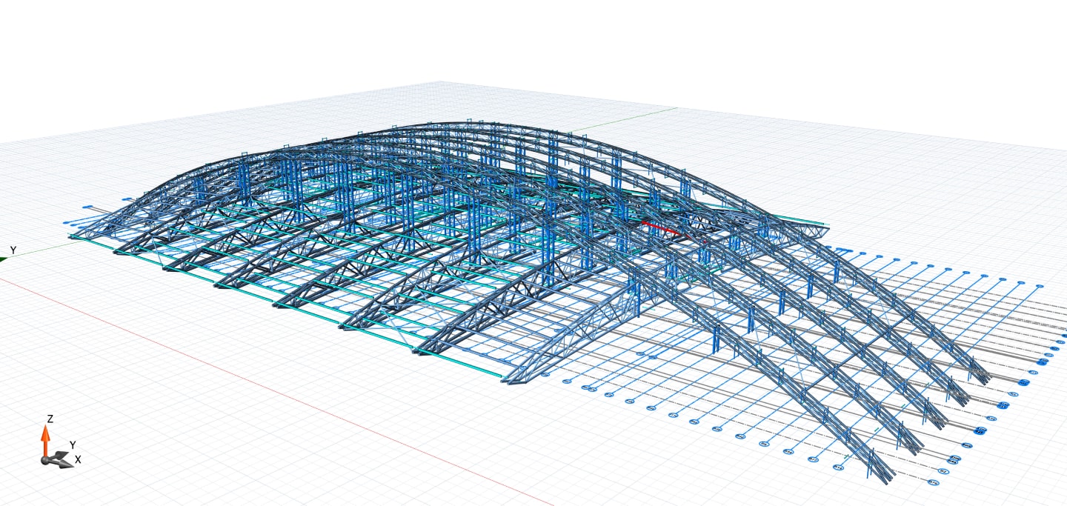Click the Y label beside the green arrowhead
The height and width of the screenshot is (506, 1067).
point(13,251)
